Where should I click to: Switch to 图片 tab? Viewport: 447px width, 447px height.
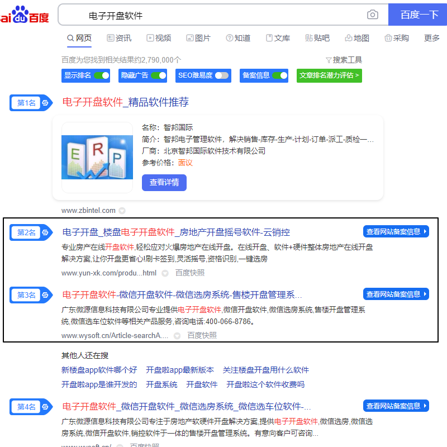(x=198, y=38)
